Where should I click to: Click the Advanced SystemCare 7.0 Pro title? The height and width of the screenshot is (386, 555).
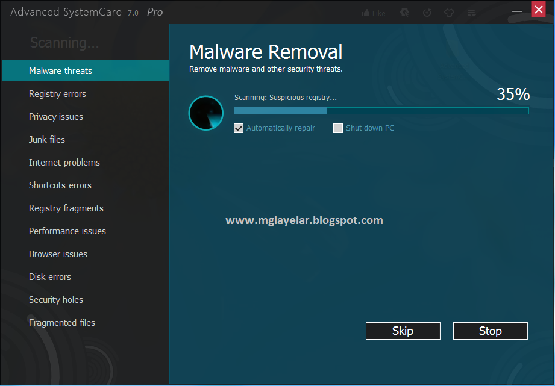pos(86,12)
